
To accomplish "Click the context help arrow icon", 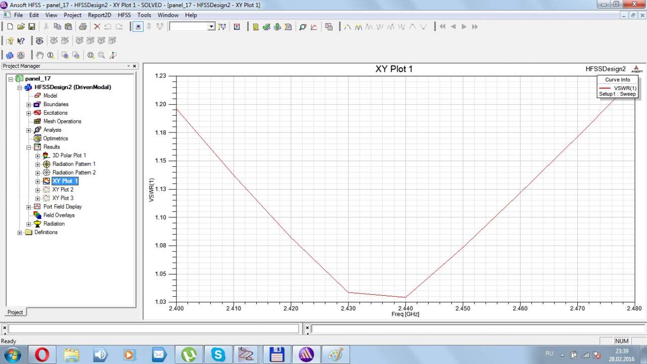I will click(21, 41).
